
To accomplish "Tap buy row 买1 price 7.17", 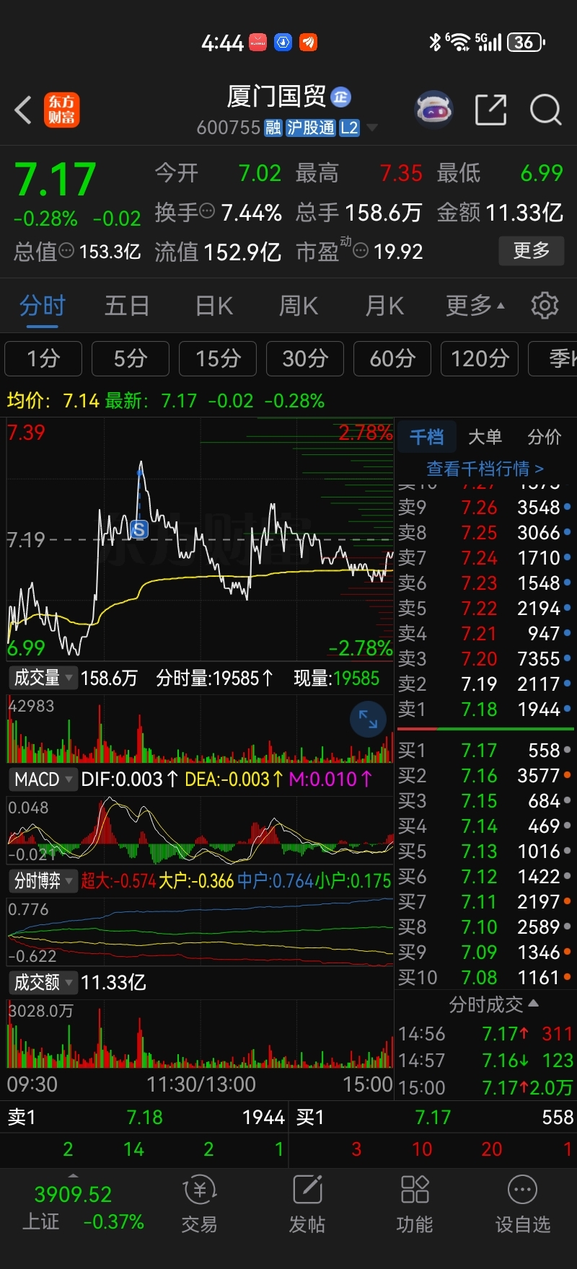I will tap(480, 751).
